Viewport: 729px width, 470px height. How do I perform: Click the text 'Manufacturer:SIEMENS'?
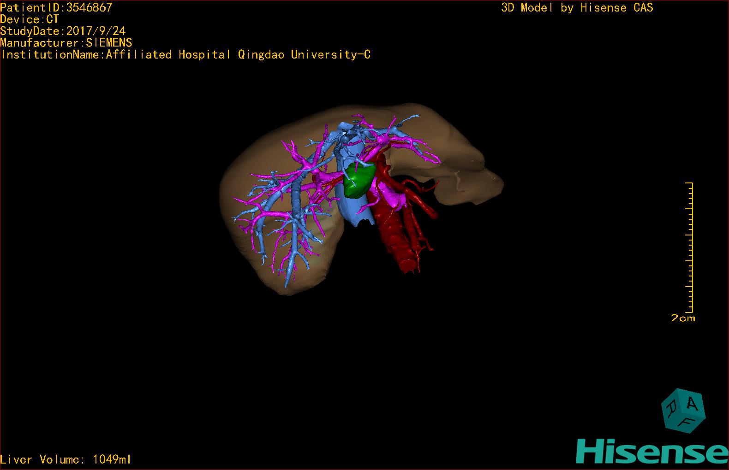tap(66, 43)
